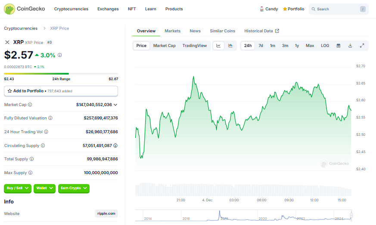The width and height of the screenshot is (376, 225).
Task: Select the Market Cap chart toggle
Action: pyautogui.click(x=165, y=46)
